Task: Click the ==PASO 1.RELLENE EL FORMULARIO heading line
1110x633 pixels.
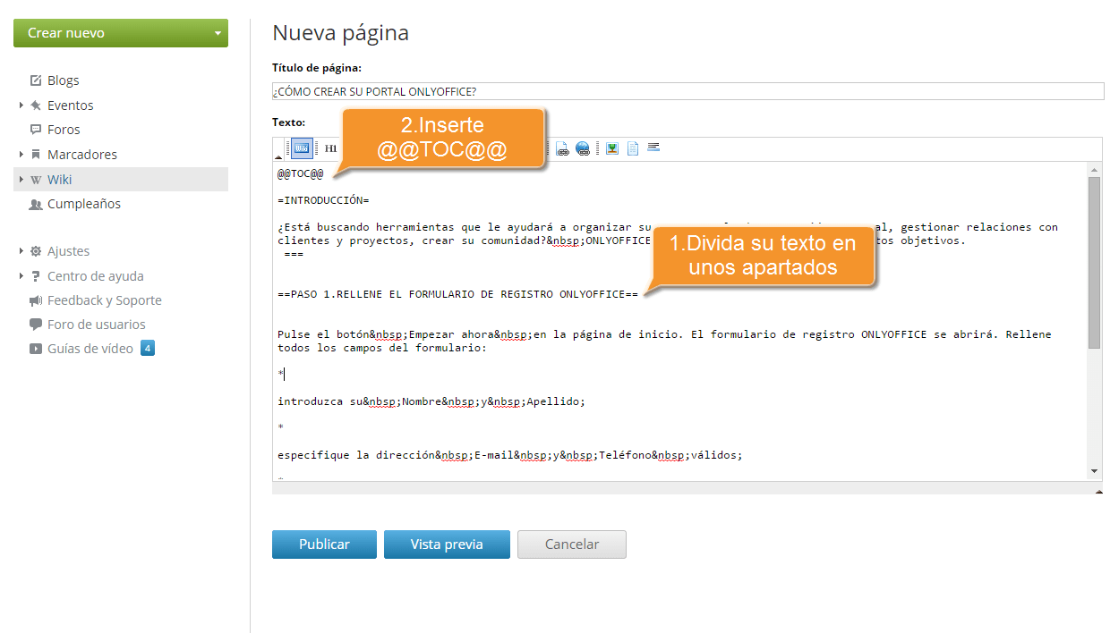Action: (x=457, y=294)
